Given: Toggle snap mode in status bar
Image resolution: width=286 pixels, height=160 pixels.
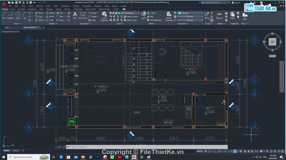Looking at the screenshot, I should [209, 151].
